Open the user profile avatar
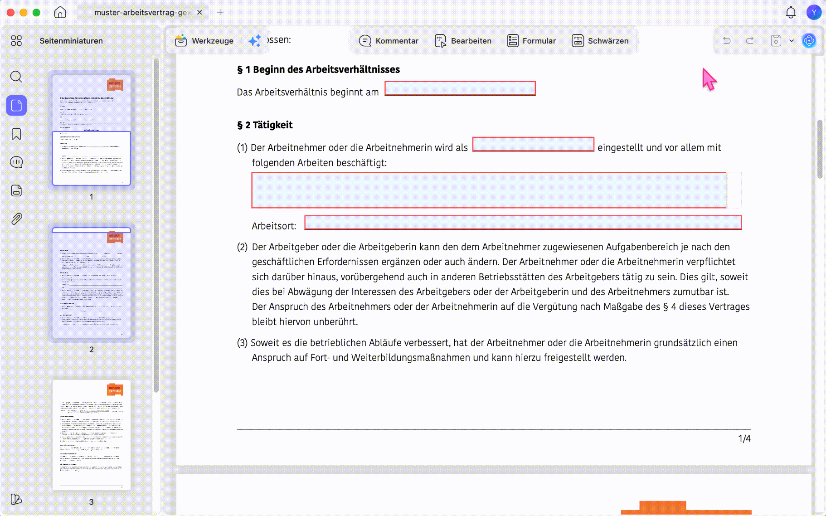Viewport: 826px width, 516px height. click(x=814, y=12)
